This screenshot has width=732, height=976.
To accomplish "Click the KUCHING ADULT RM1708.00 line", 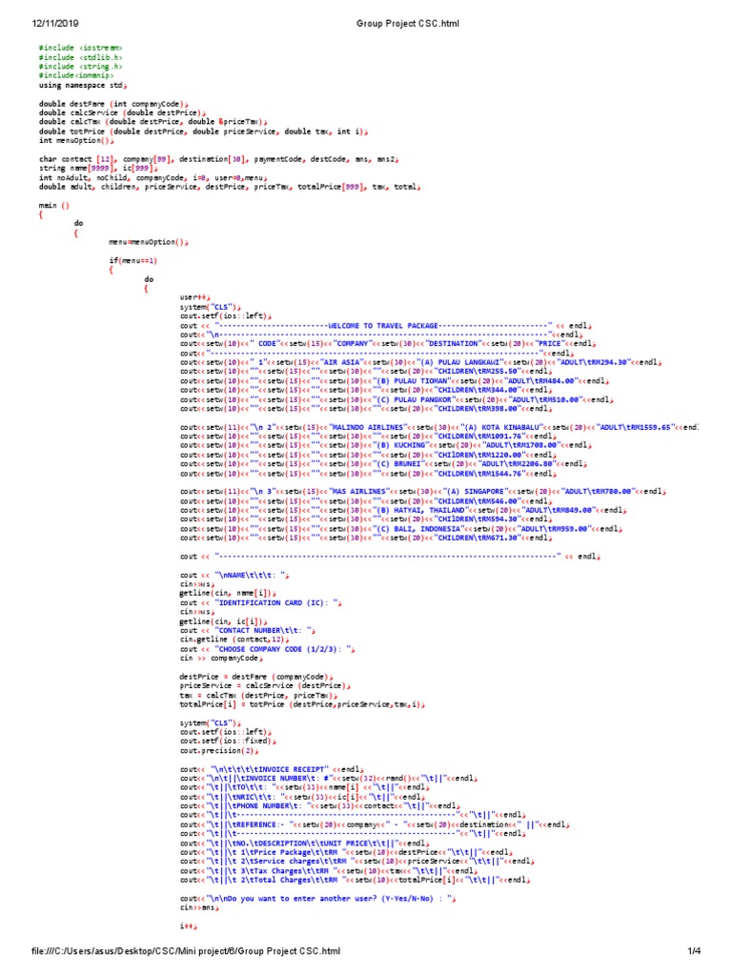I will [385, 446].
